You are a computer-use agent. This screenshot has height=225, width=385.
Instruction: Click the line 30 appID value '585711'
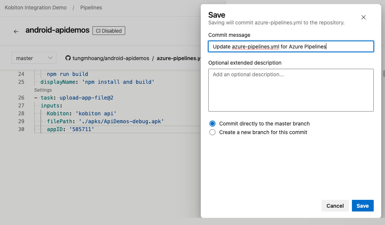point(82,129)
